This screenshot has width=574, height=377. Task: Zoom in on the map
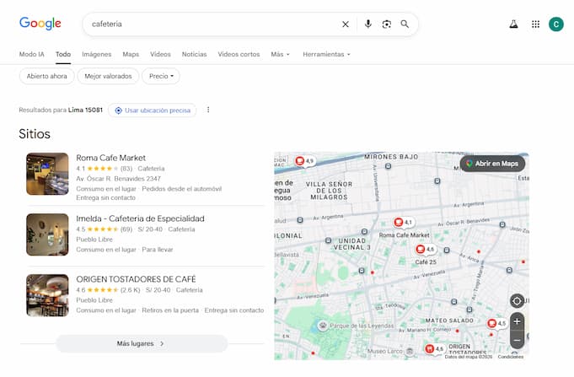click(517, 321)
